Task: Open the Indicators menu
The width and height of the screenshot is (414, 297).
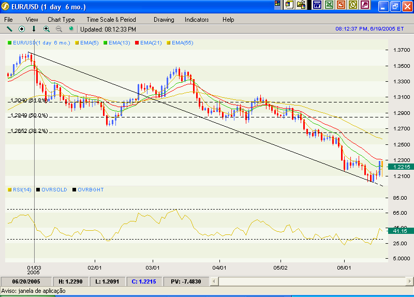Action: 197,20
